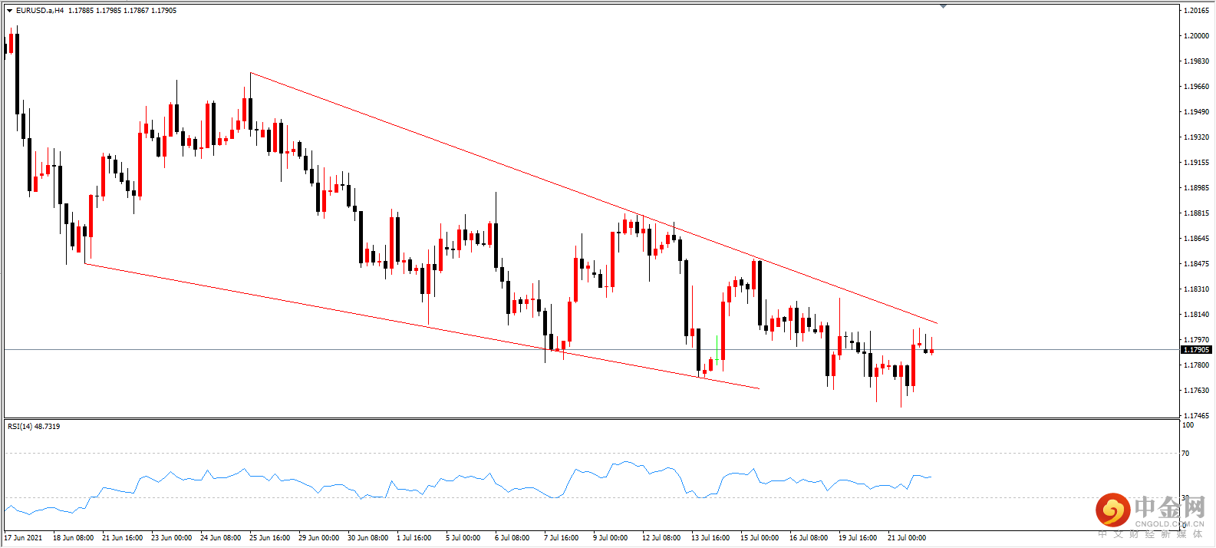Select the EURUSD.a,H4 chart title text
1216x548 pixels.
(40, 11)
